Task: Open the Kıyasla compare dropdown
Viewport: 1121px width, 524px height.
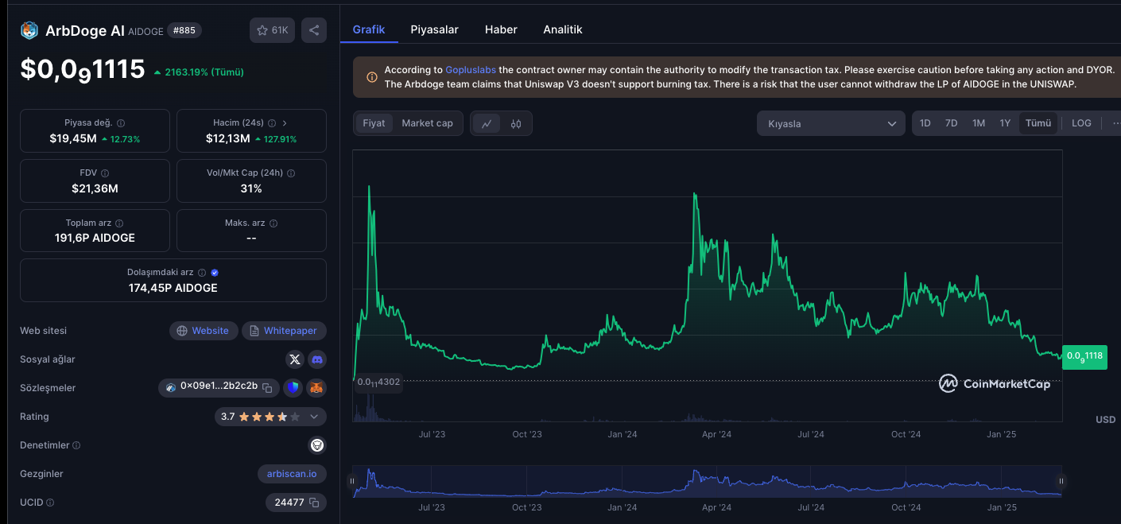Action: tap(831, 123)
